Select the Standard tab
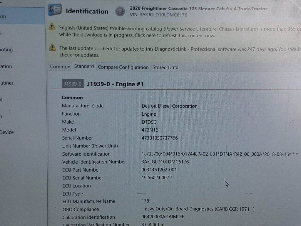The width and height of the screenshot is (301, 226). click(84, 67)
